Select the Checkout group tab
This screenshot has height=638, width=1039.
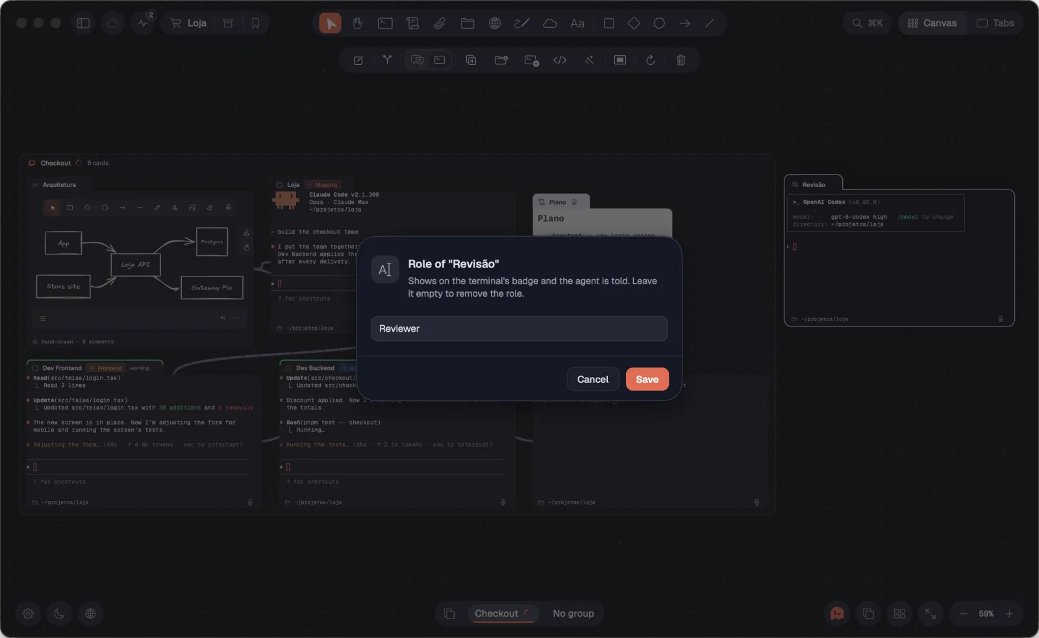click(503, 613)
